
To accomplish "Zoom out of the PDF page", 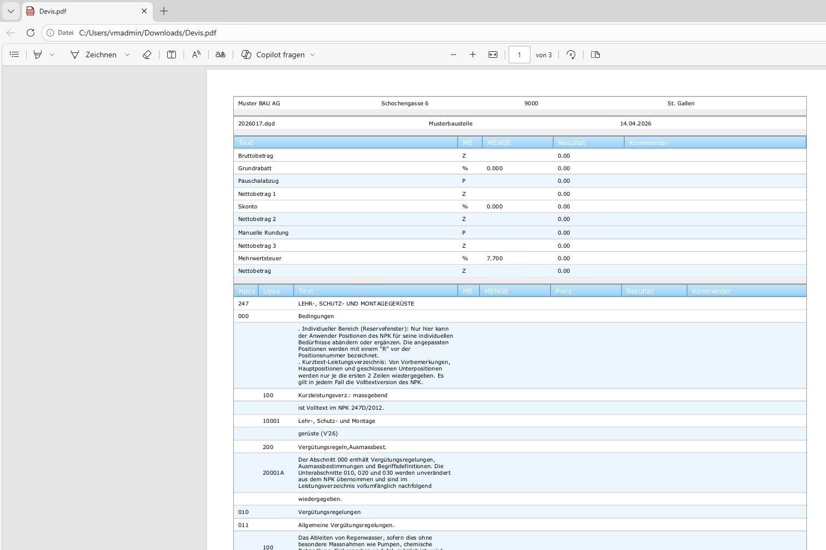I will [x=453, y=55].
